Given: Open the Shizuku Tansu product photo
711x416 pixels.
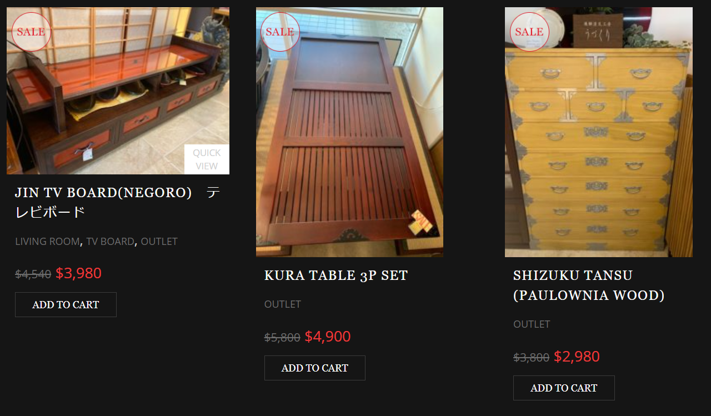Looking at the screenshot, I should (x=599, y=132).
